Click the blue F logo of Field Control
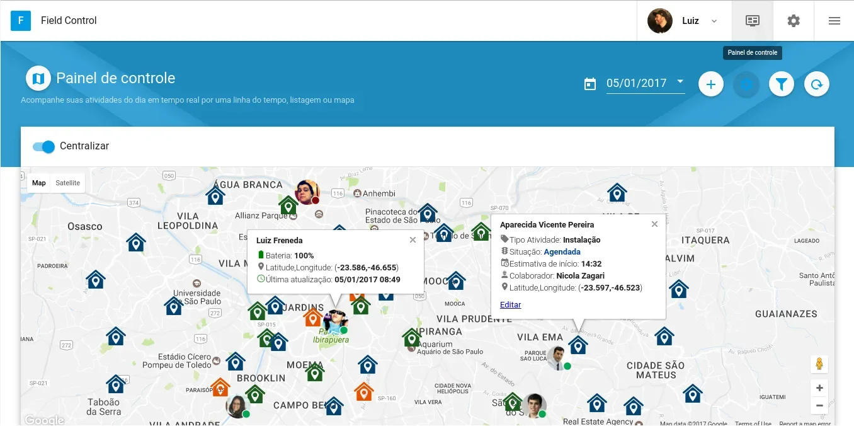This screenshot has height=426, width=854. [21, 21]
